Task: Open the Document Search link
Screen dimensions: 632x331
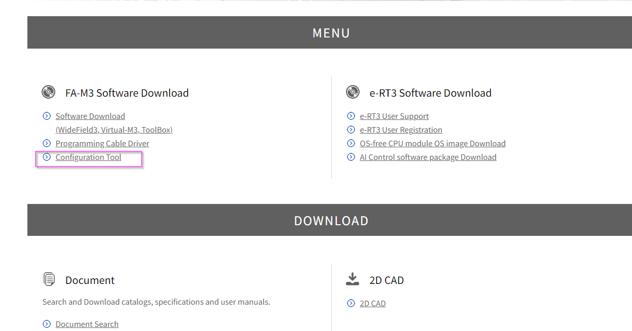Action: [x=87, y=324]
